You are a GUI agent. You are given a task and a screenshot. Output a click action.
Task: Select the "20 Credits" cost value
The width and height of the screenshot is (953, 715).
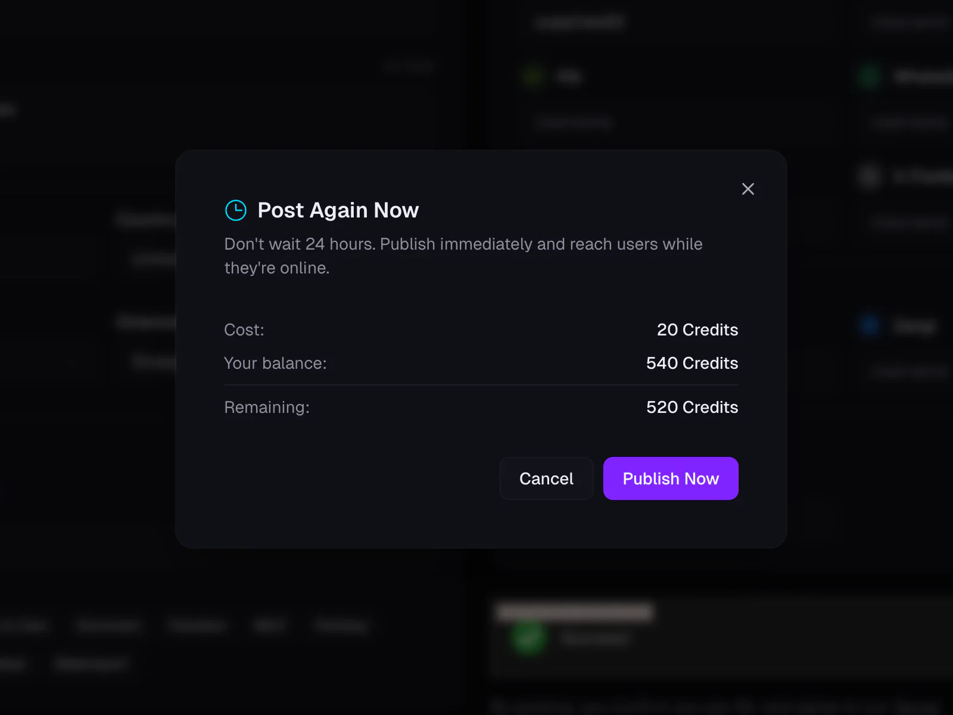coord(697,330)
